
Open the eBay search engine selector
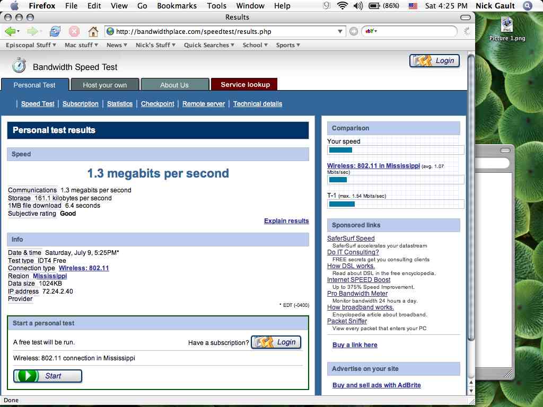point(371,31)
